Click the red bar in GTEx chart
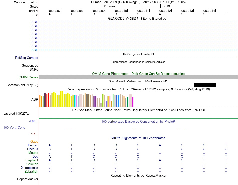The width and height of the screenshot is (238, 185). [48, 100]
